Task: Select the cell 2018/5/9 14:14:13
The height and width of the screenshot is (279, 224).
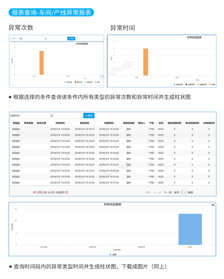Action: pos(84,129)
